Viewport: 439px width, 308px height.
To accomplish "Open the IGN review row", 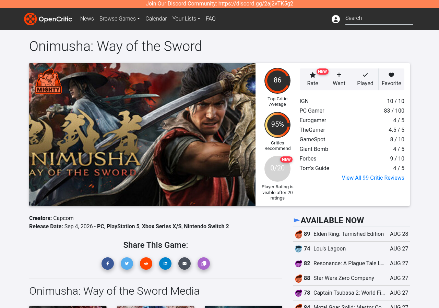I will point(352,101).
